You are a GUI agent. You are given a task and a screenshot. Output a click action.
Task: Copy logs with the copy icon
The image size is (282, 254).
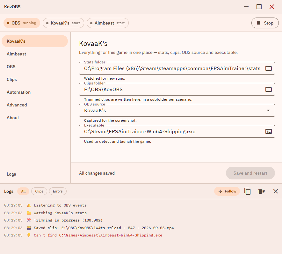click(x=248, y=191)
